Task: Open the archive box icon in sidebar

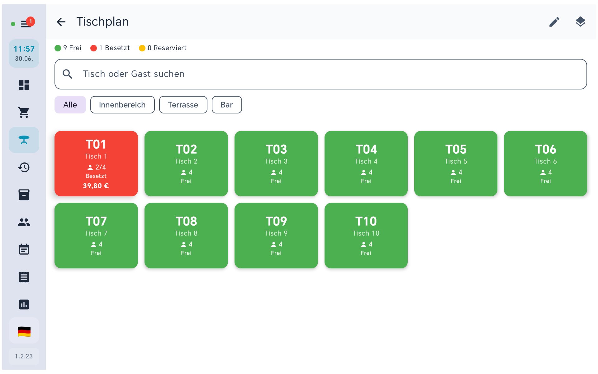Action: click(24, 195)
